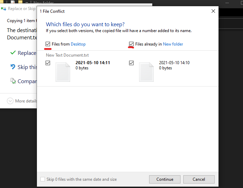This screenshot has width=243, height=188.
Task: Expand More details in Replace or Skip window
Action: [22, 101]
